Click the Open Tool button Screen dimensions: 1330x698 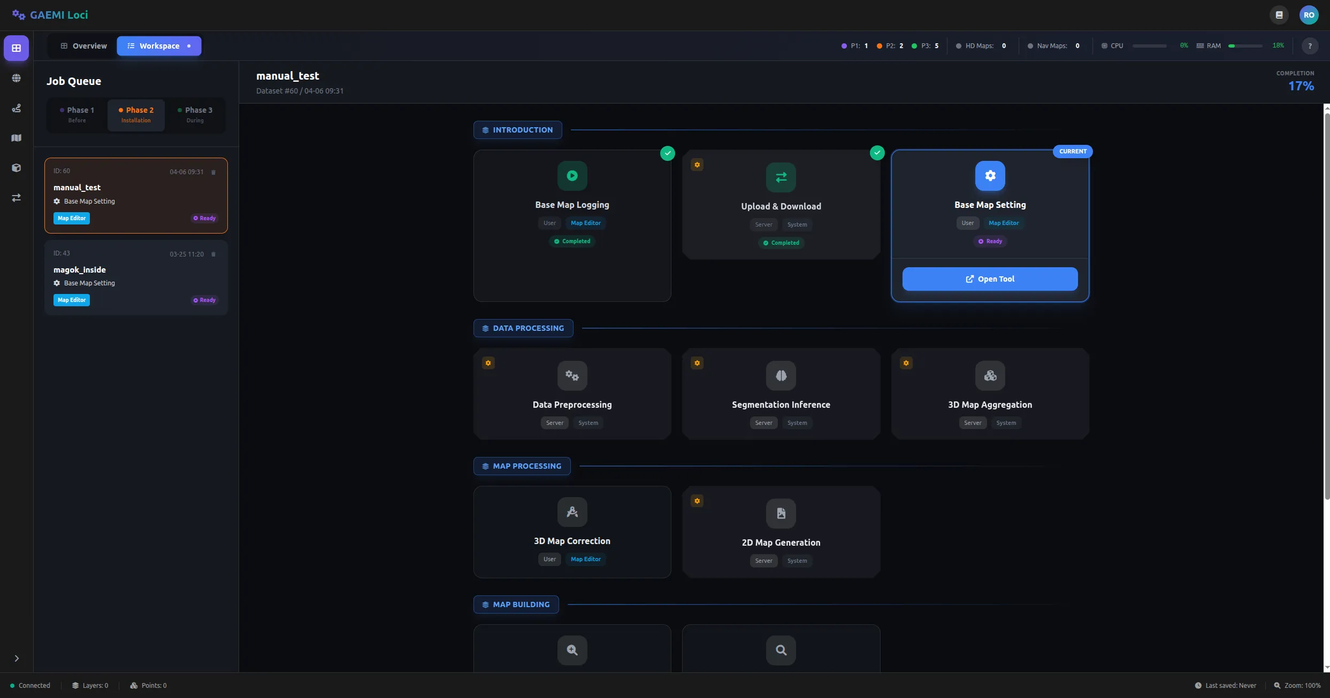tap(990, 279)
